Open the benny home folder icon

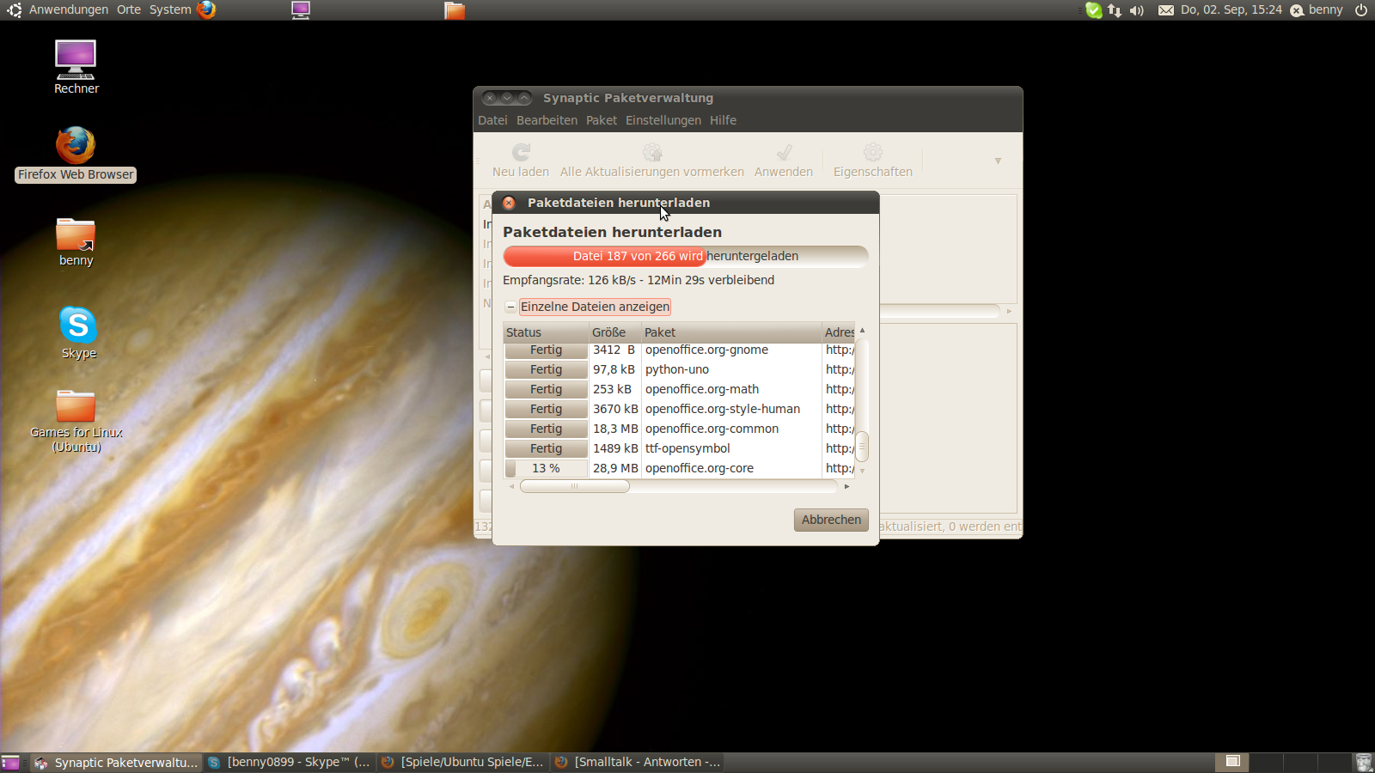pyautogui.click(x=76, y=235)
